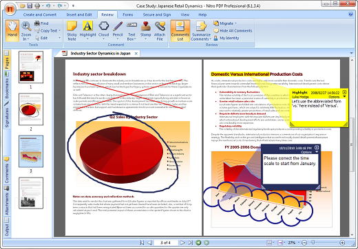Open Options on the blue comment popup
358x249 pixels.
point(309,152)
